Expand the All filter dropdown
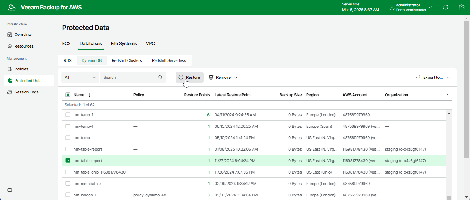Viewport: 470px width, 200px height. (80, 77)
